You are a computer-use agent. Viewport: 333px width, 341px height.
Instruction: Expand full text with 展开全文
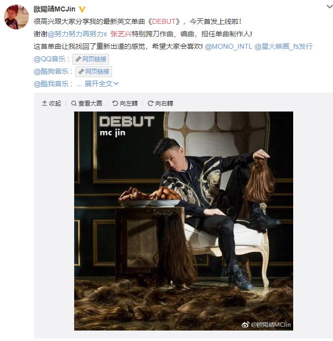click(102, 84)
